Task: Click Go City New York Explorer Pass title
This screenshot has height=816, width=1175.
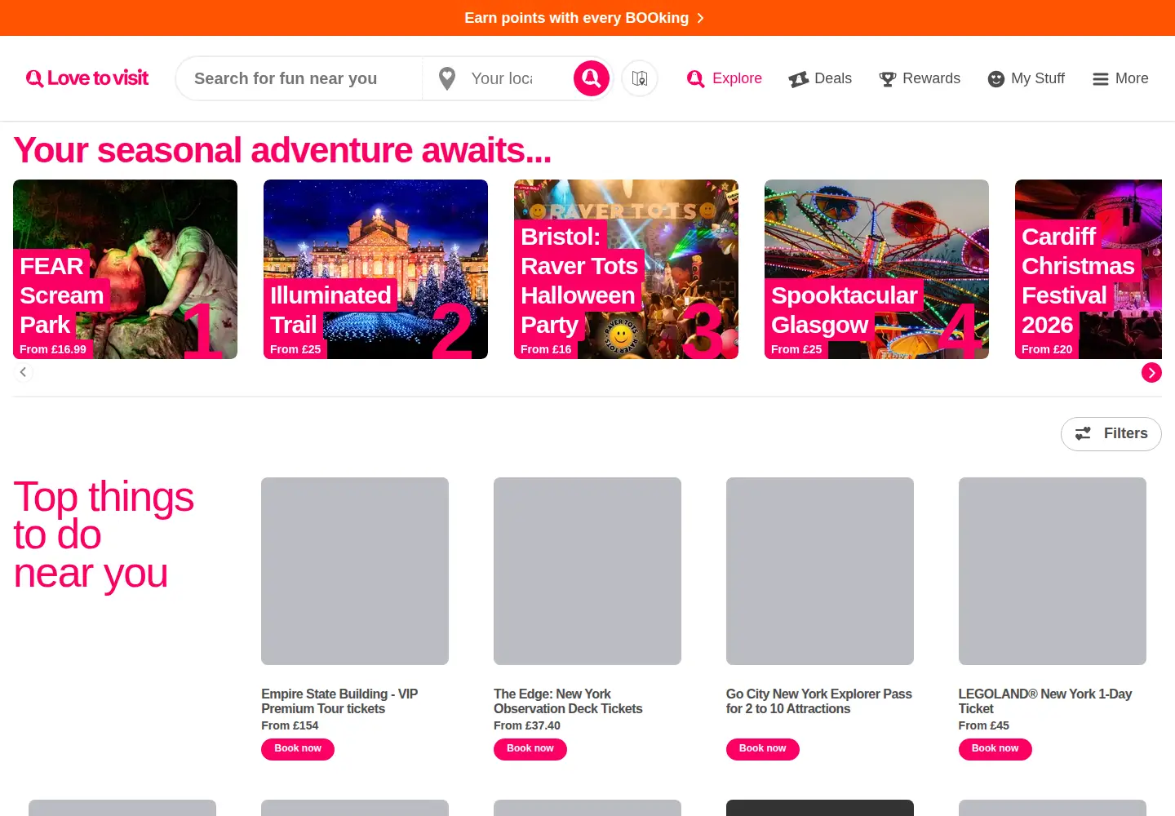Action: pos(819,701)
